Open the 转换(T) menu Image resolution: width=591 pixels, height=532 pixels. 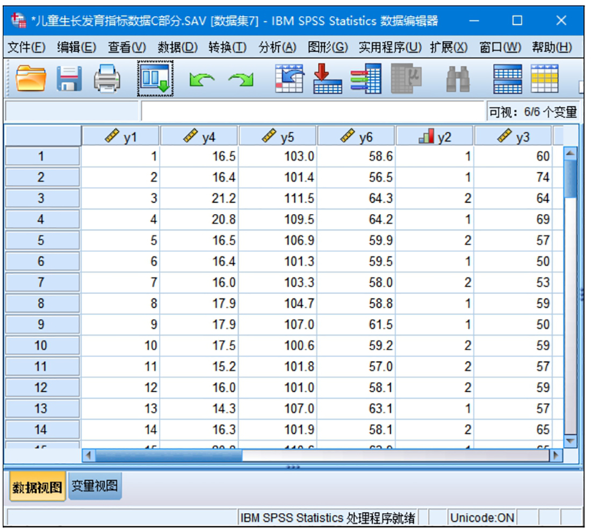(x=227, y=47)
